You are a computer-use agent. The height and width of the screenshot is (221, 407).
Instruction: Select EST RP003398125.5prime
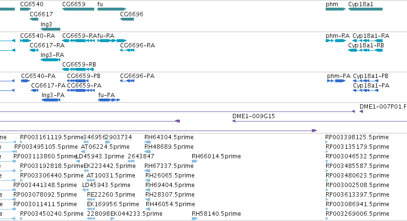pos(357,137)
